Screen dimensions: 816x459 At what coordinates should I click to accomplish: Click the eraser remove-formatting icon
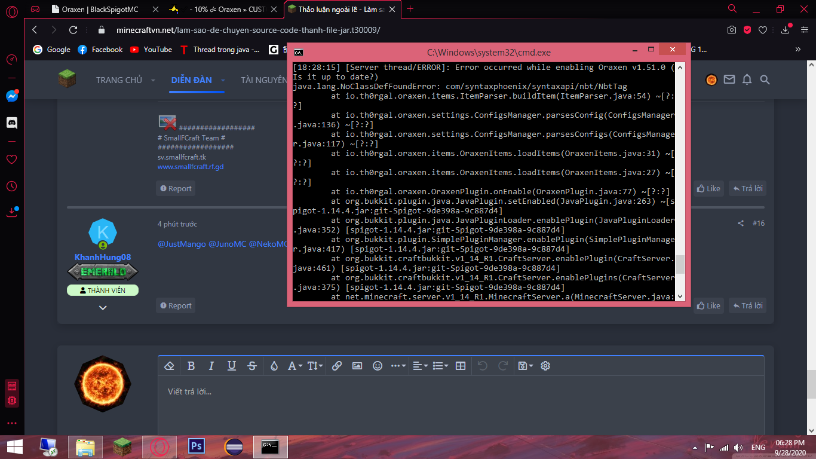click(x=169, y=366)
